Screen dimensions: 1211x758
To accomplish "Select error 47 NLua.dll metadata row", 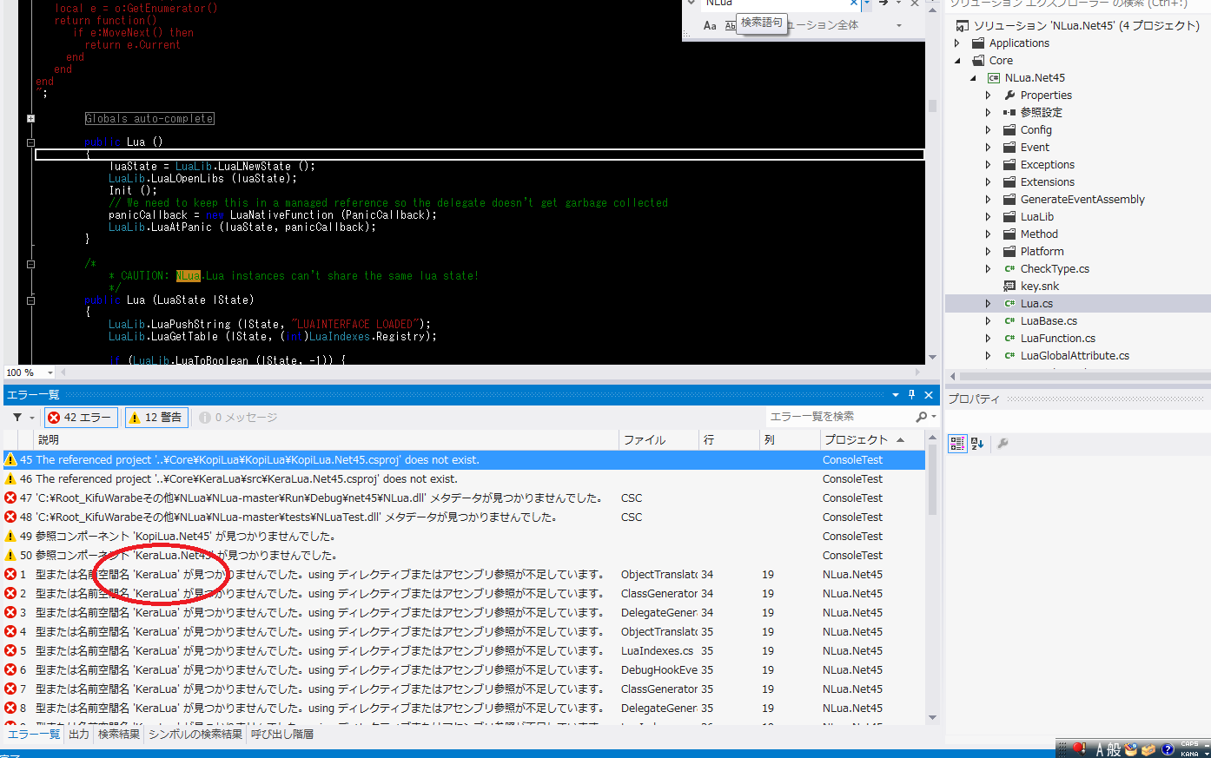I will click(464, 498).
